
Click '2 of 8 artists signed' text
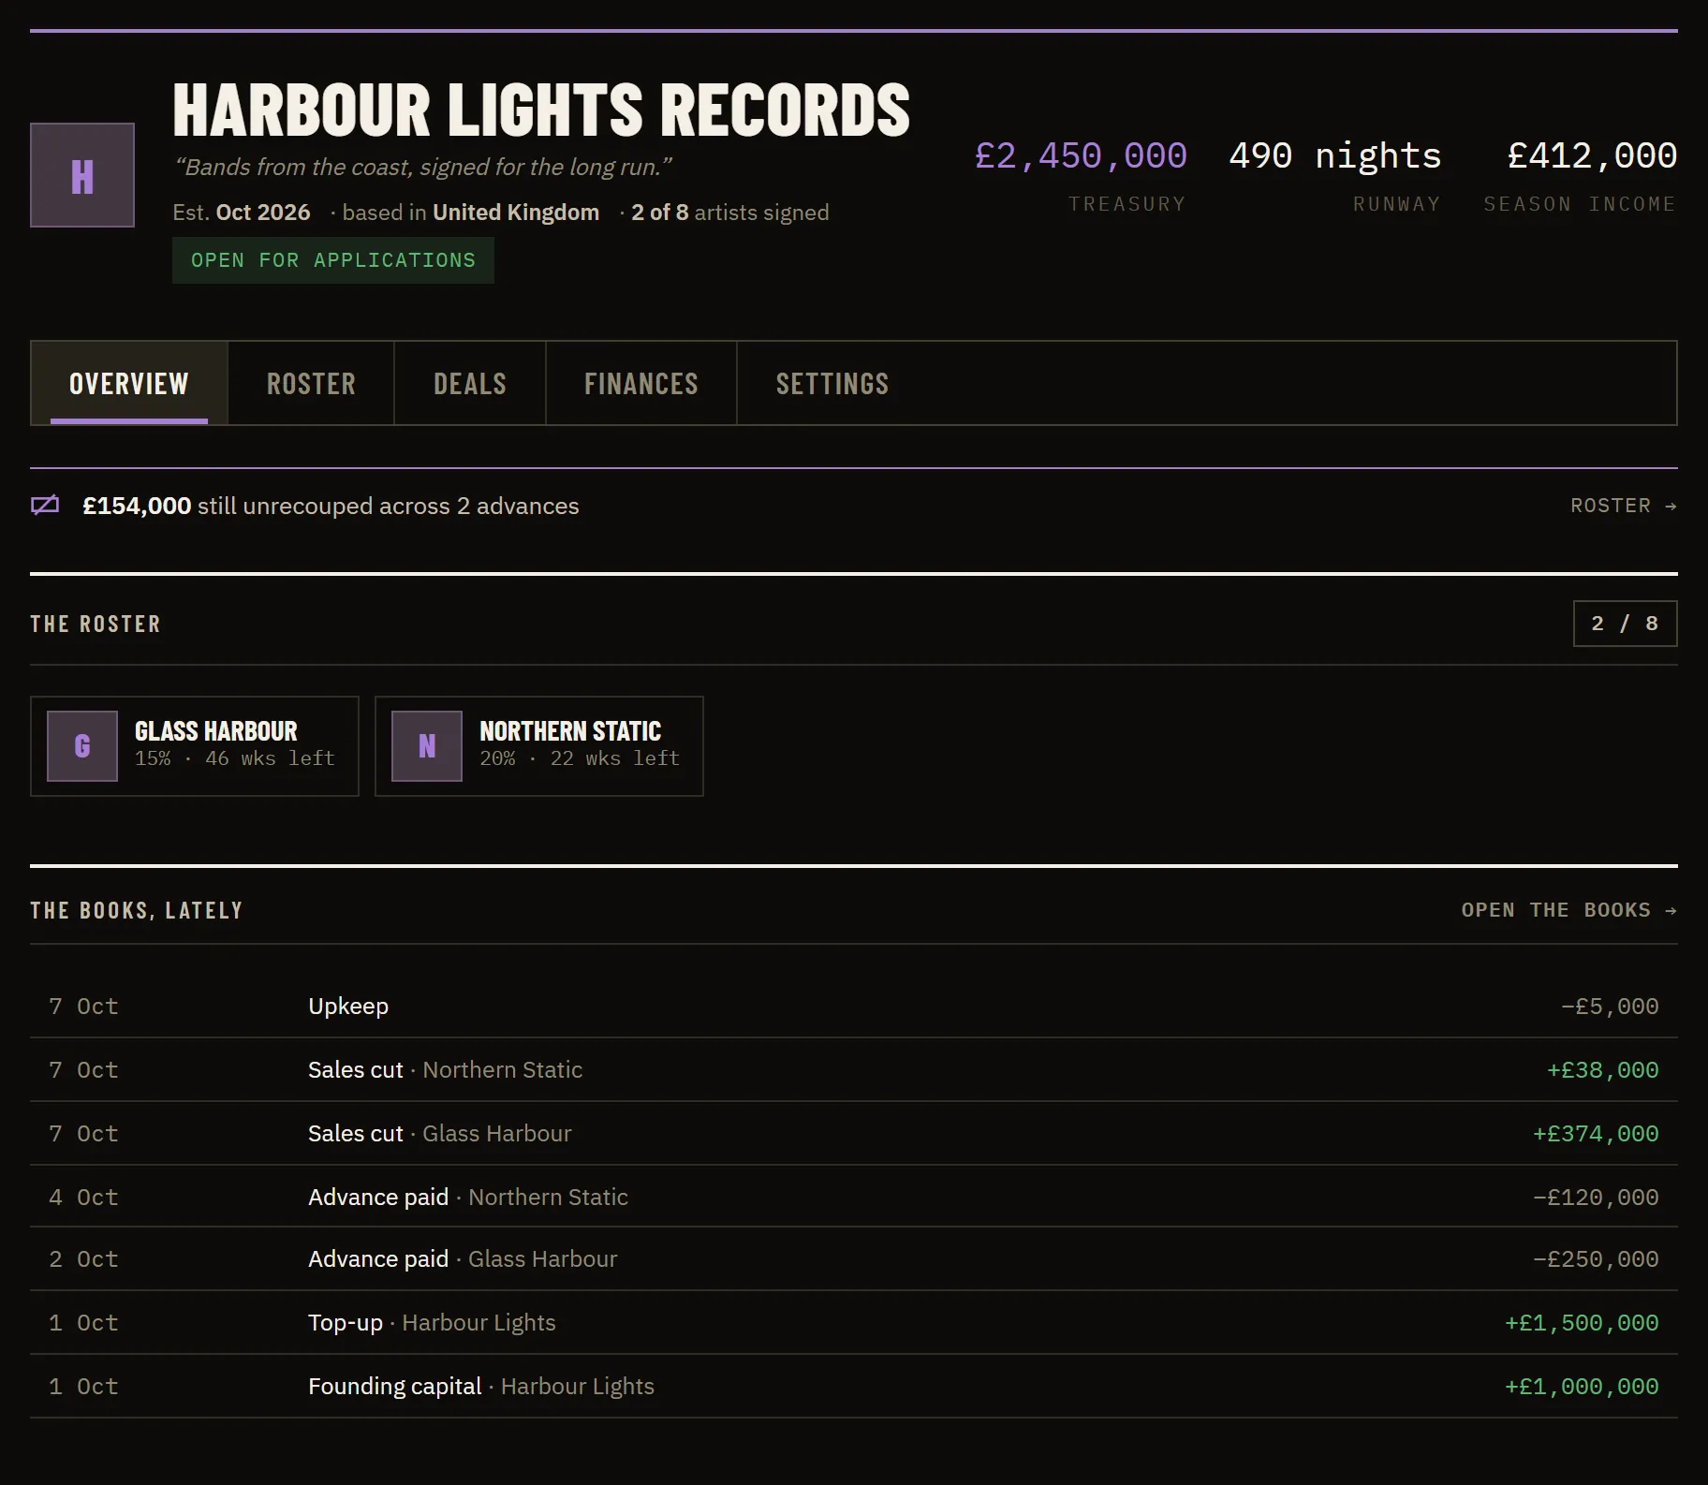pyautogui.click(x=729, y=213)
